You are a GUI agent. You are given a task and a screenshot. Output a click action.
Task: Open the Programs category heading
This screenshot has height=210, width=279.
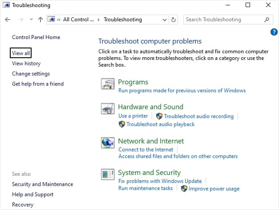click(133, 82)
